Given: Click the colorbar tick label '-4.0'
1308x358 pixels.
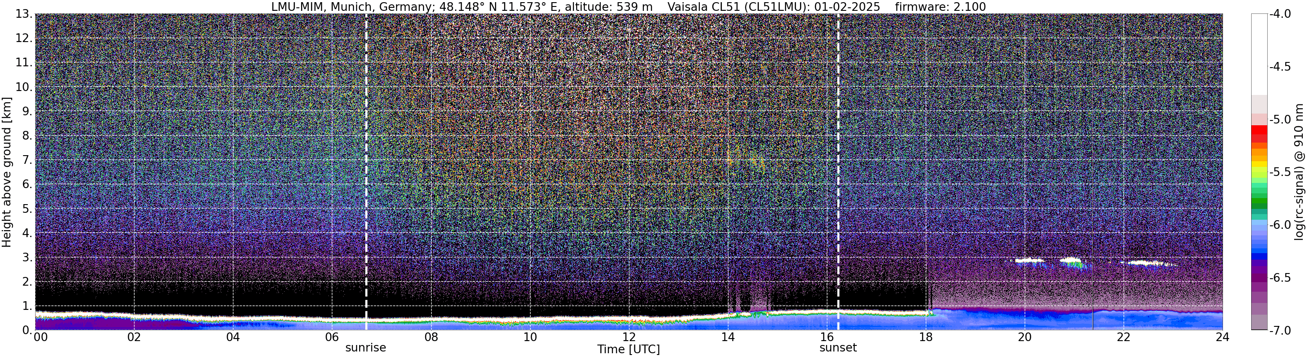Looking at the screenshot, I should click(1279, 14).
